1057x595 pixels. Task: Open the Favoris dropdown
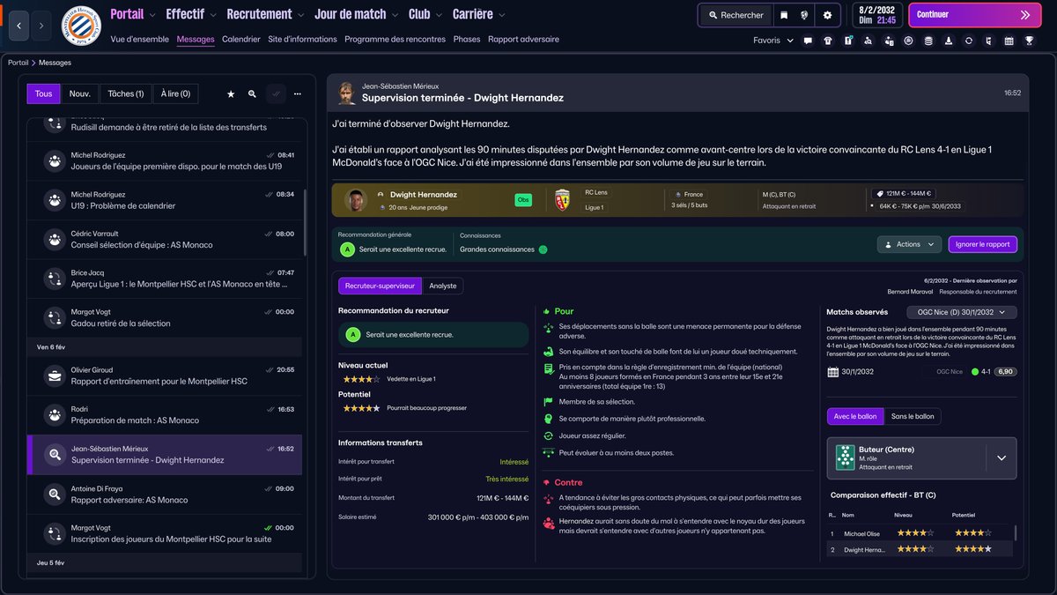coord(772,41)
